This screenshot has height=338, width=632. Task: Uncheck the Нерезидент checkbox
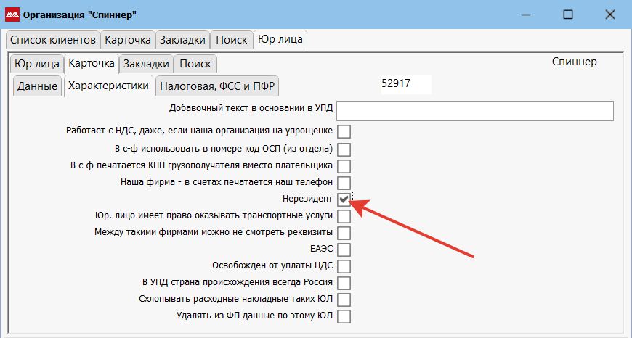(x=344, y=199)
